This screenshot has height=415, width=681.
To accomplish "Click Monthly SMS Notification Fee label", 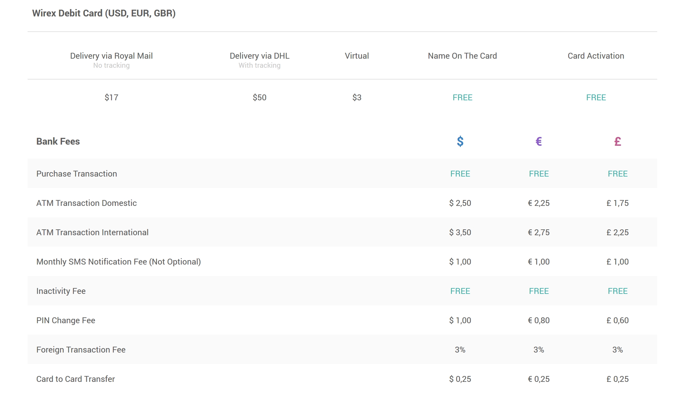I will click(x=119, y=262).
